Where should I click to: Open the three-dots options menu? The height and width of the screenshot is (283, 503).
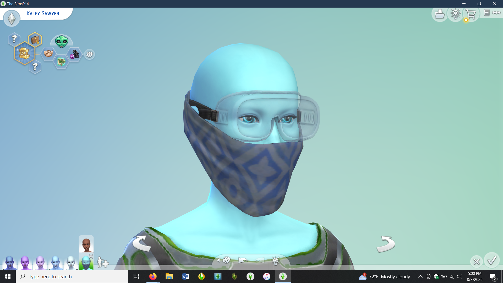coord(496,13)
